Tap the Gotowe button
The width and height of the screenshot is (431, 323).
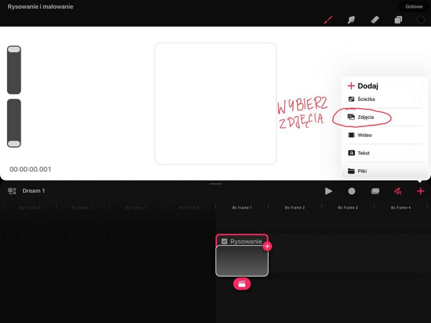414,7
